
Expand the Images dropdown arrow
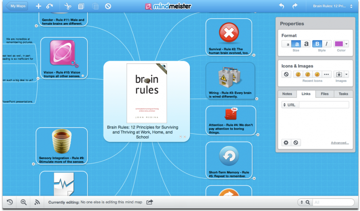346,74
